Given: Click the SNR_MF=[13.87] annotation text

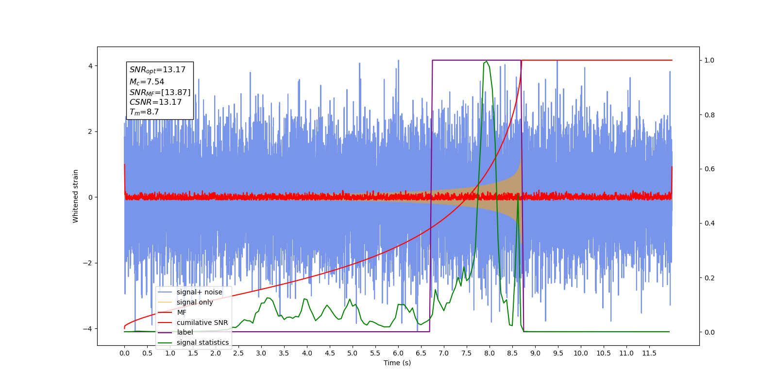Looking at the screenshot, I should (160, 92).
